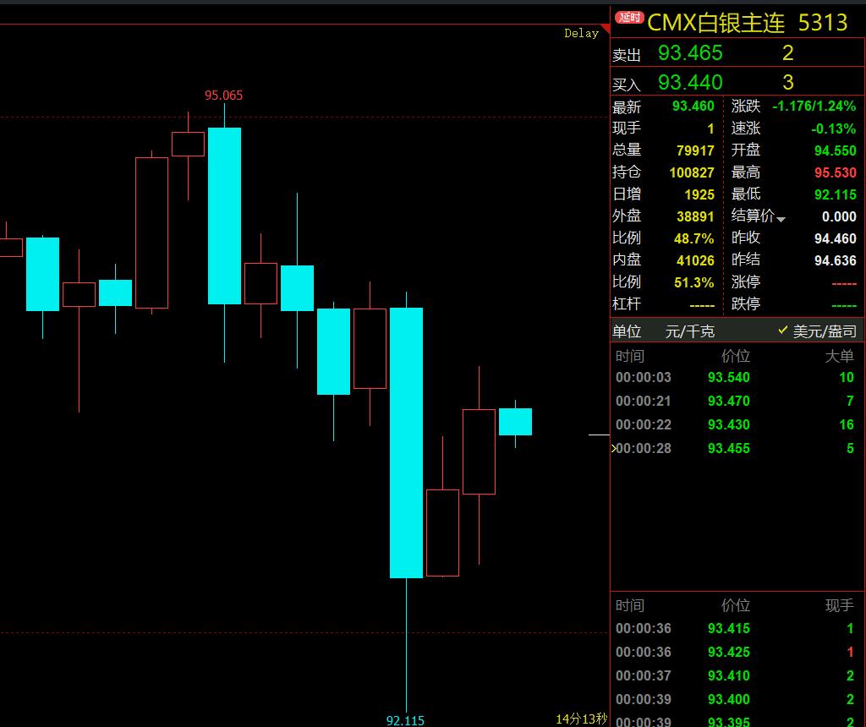This screenshot has height=727, width=866.
Task: Click the 昨收 value 94.460
Action: point(835,238)
